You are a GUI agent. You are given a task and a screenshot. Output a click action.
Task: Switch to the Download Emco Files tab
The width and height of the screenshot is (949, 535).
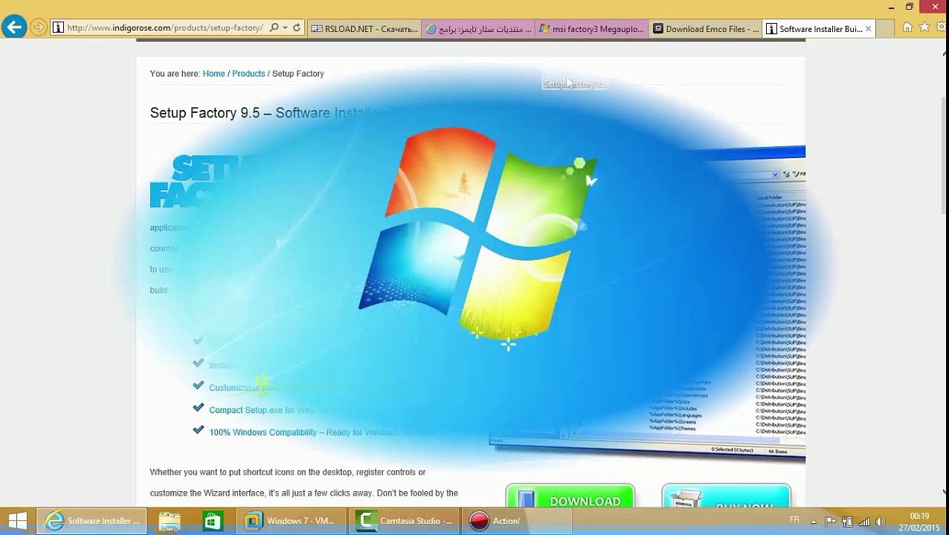(705, 29)
